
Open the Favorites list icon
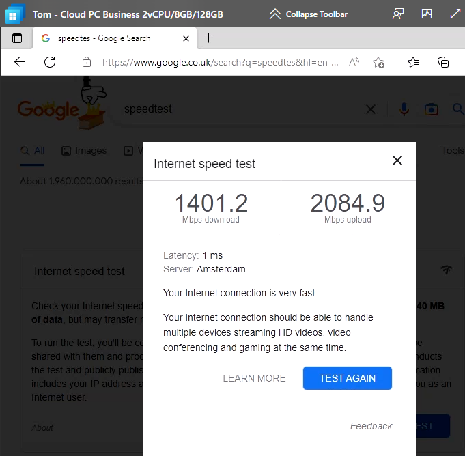[x=413, y=62]
